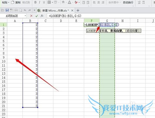Open the AVERAGE name box dropdown
Viewport: 155px width, 118px height.
[25, 16]
